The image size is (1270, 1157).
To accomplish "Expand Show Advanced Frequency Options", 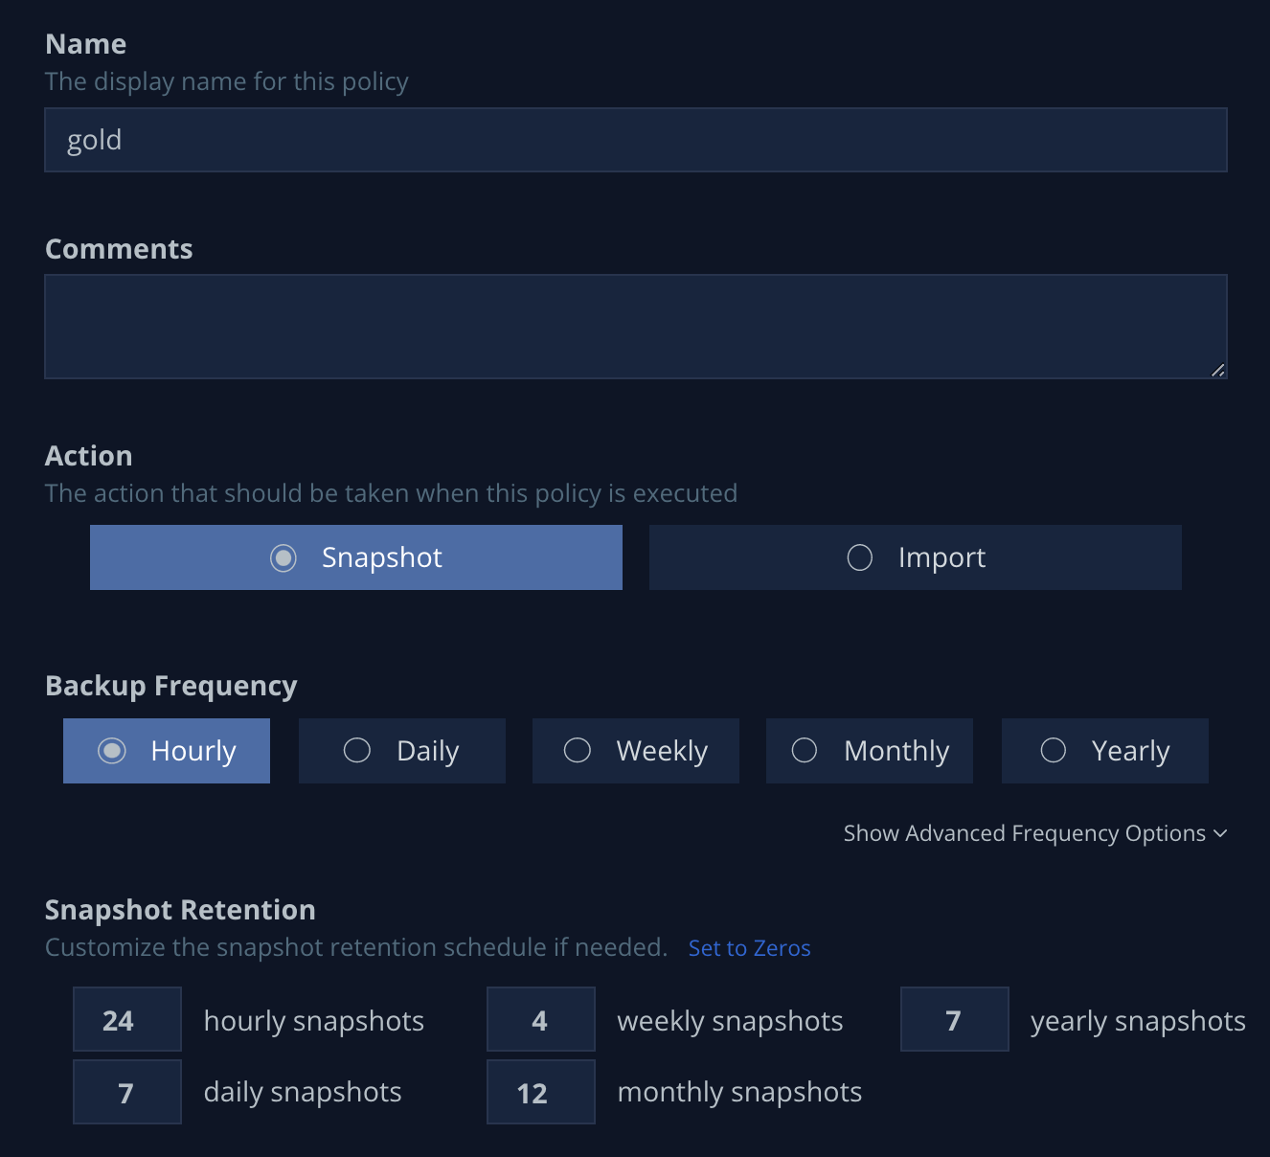I will [1034, 833].
